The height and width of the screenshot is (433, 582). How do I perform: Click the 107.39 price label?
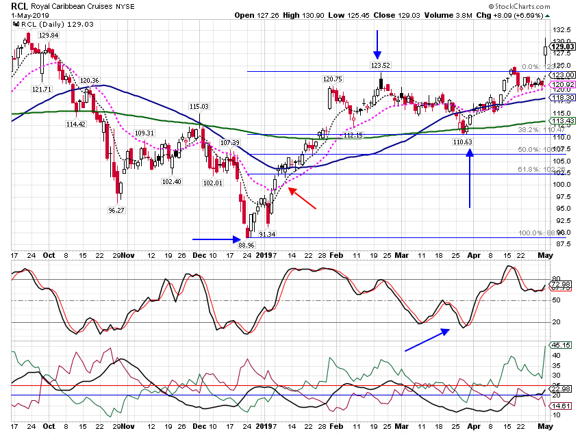point(230,143)
